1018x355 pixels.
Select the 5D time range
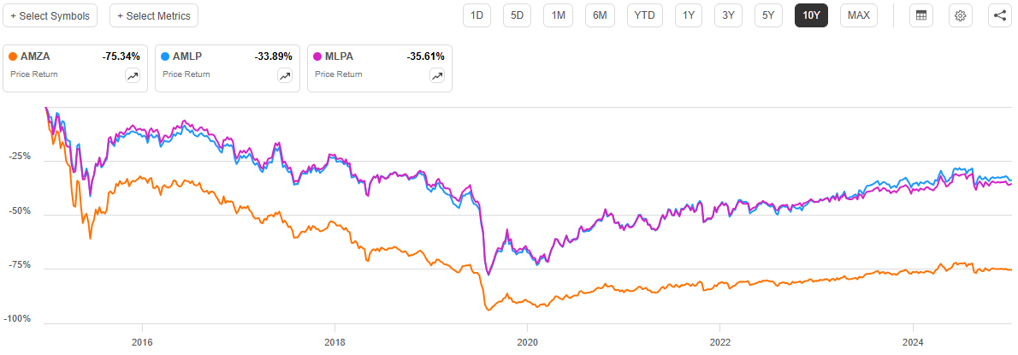pyautogui.click(x=518, y=15)
